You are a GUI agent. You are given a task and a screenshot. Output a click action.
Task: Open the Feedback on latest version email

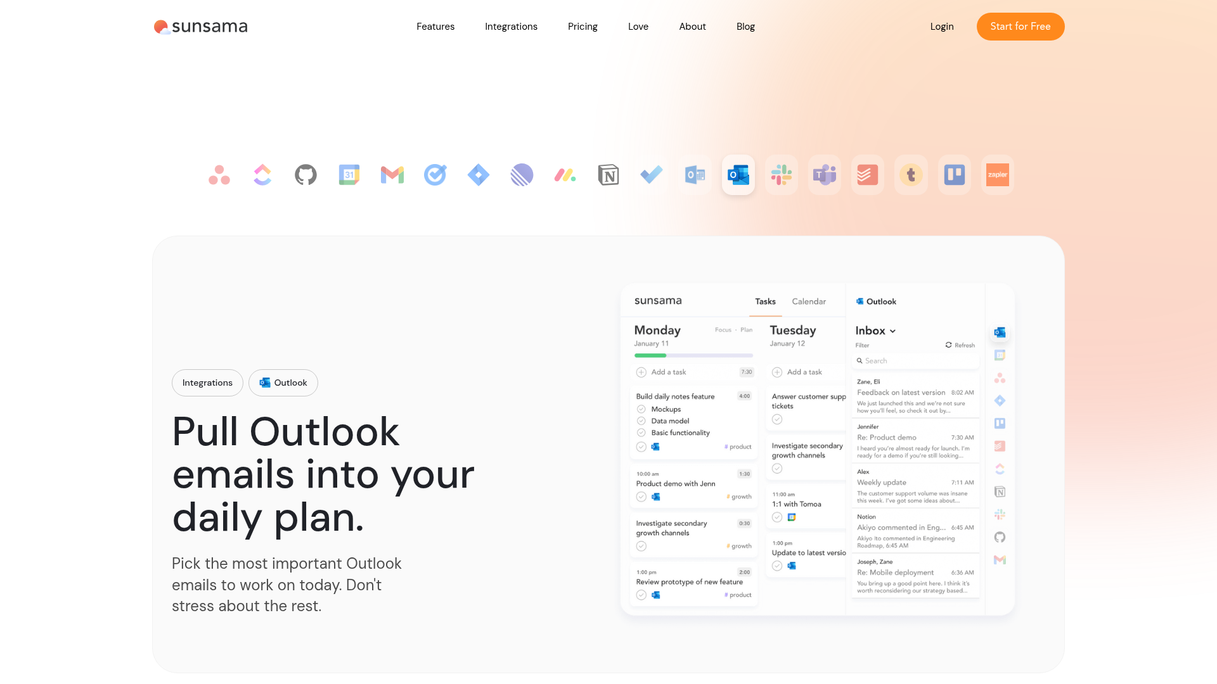tap(915, 396)
